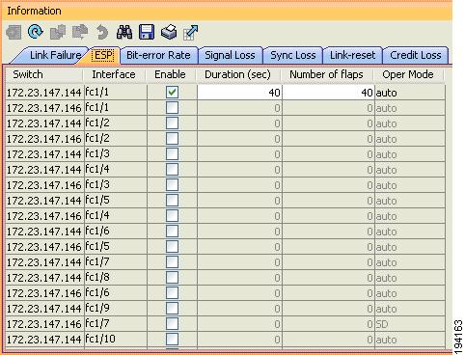The image size is (465, 355).
Task: Enable the 172.23.147.144 fc1/10 checkbox
Action: 173,340
